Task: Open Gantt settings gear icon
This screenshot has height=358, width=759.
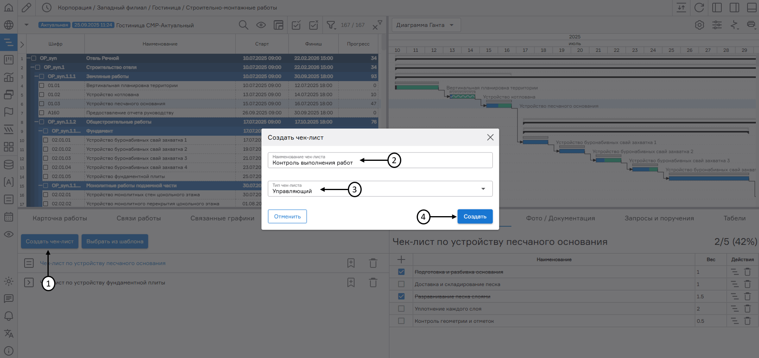Action: click(x=699, y=25)
